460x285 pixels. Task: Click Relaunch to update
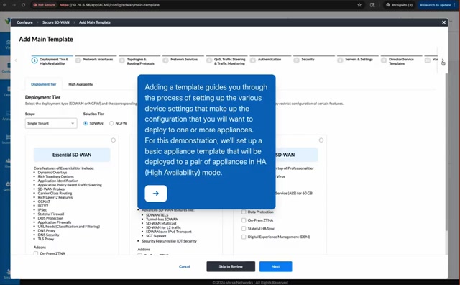pos(436,5)
